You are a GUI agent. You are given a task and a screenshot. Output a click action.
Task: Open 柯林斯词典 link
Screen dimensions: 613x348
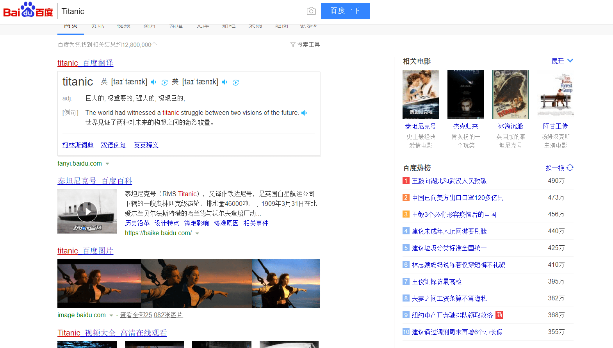coord(78,145)
